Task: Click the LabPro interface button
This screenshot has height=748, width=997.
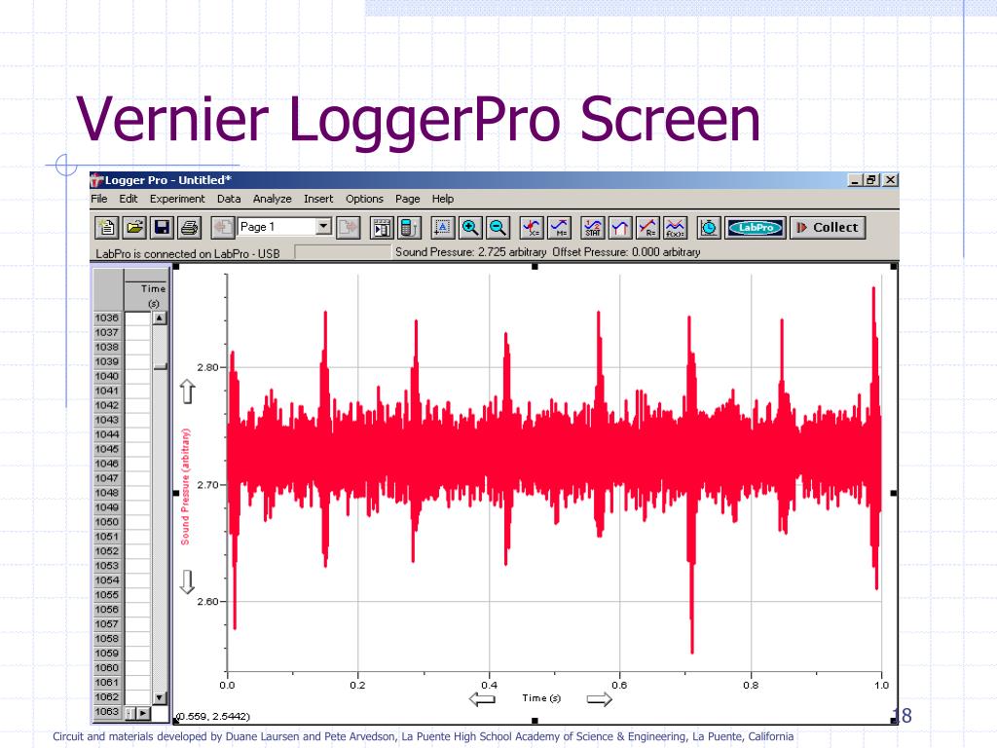Action: click(756, 228)
